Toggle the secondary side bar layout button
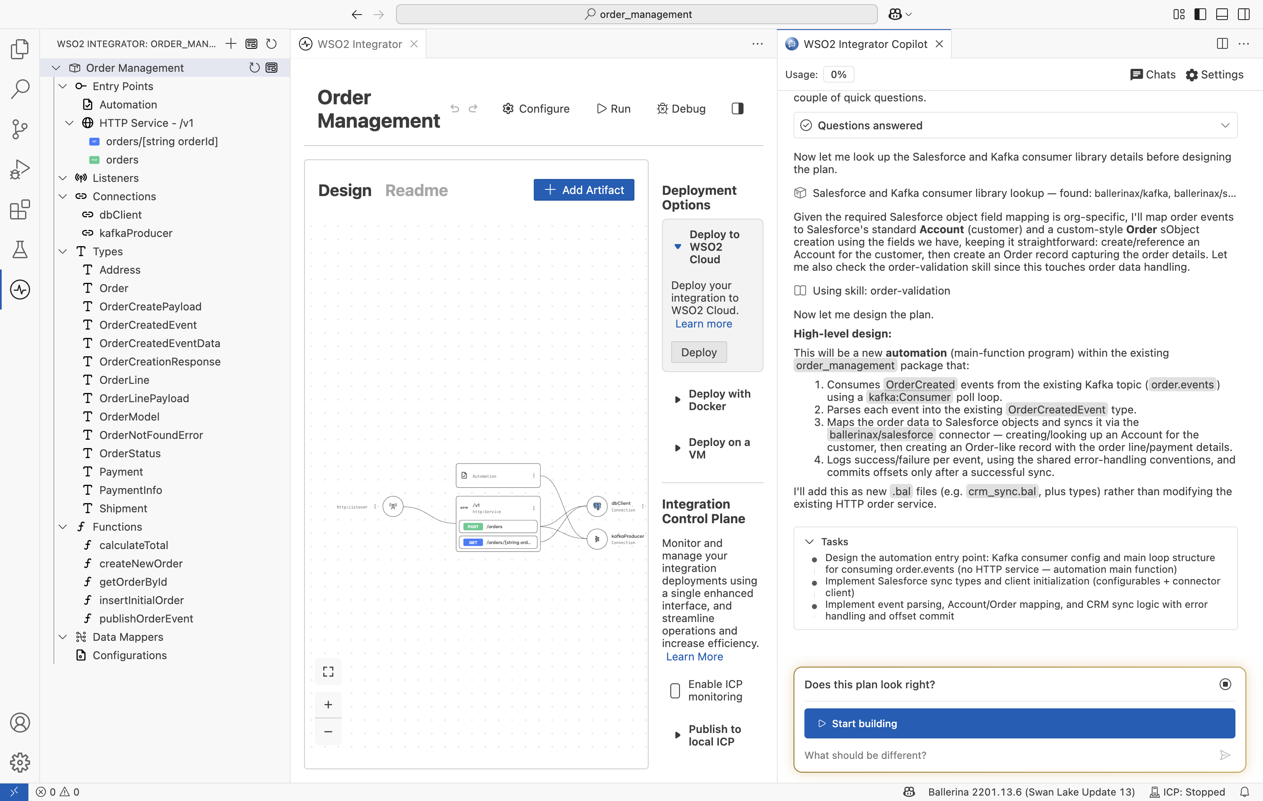Screen dimensions: 1263x801 (x=1244, y=14)
